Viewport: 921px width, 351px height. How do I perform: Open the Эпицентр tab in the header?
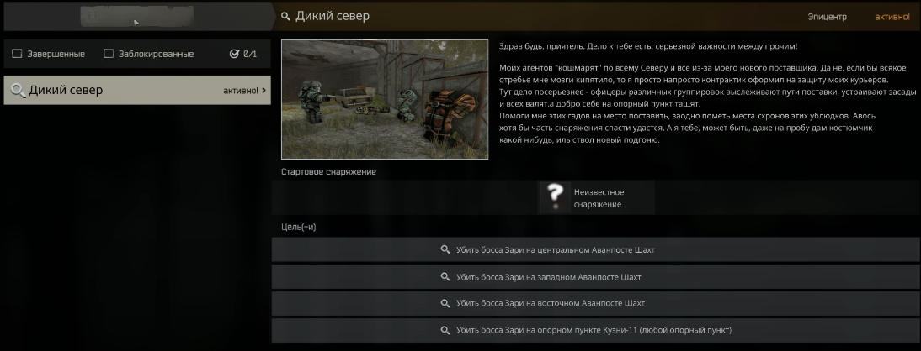click(x=827, y=17)
